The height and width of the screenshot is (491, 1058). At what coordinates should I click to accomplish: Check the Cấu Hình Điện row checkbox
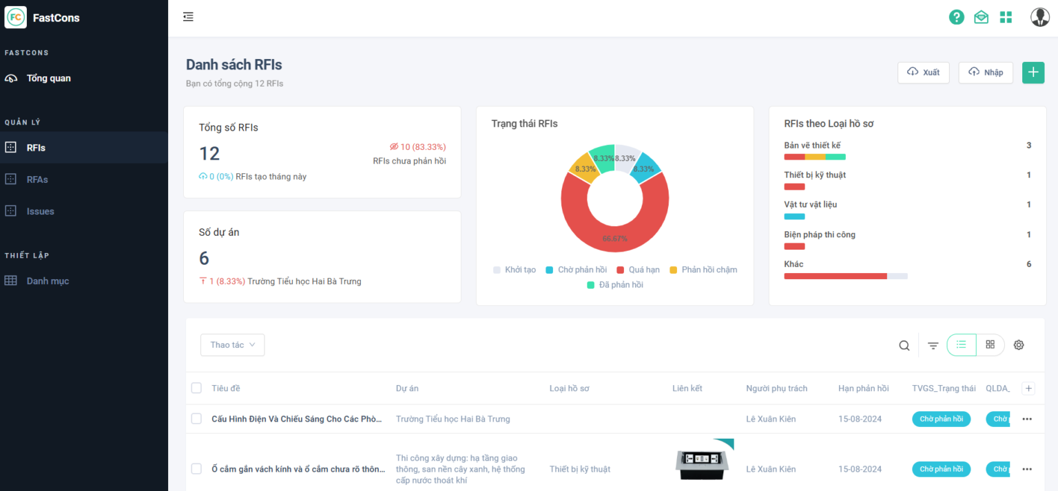coord(196,419)
